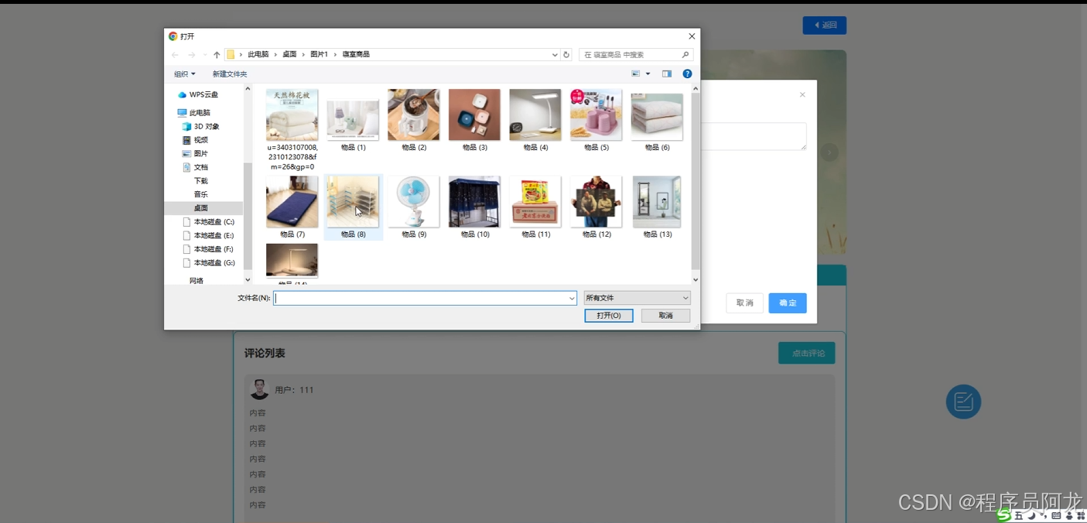
Task: Open the recent locations dropdown arrow
Action: pyautogui.click(x=204, y=55)
